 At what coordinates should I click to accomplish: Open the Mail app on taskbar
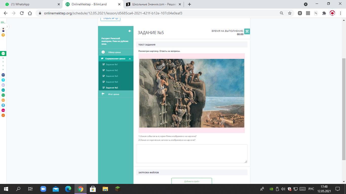(56, 189)
